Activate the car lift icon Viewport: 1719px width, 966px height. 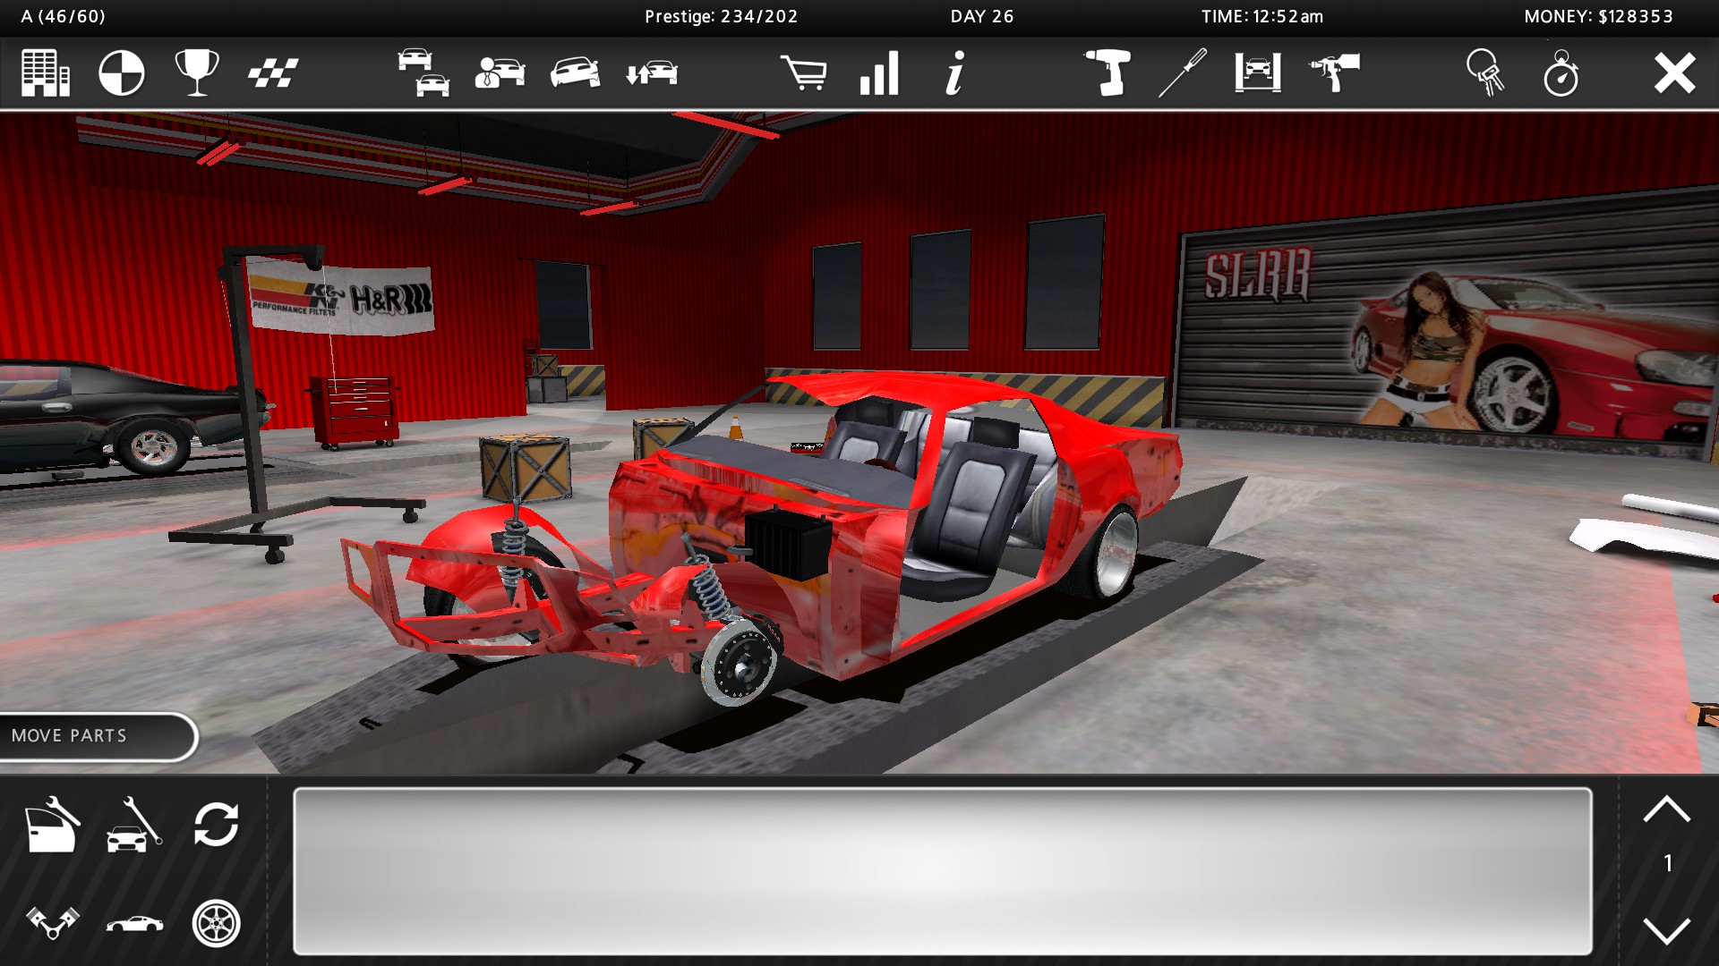coord(1258,73)
